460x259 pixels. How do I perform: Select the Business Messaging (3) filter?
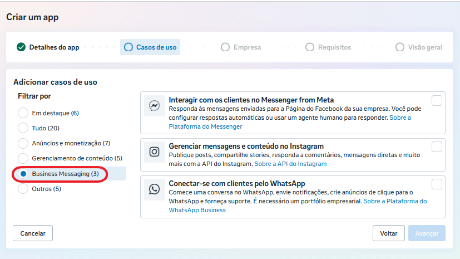(x=23, y=174)
